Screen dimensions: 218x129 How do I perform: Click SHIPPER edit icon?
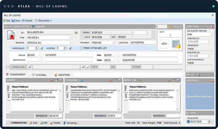click(57, 80)
